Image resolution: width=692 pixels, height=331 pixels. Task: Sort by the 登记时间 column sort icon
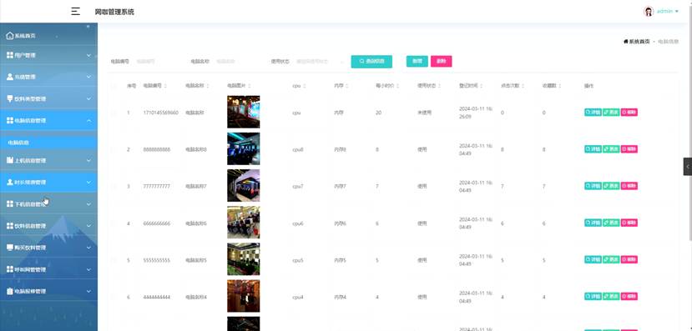481,86
